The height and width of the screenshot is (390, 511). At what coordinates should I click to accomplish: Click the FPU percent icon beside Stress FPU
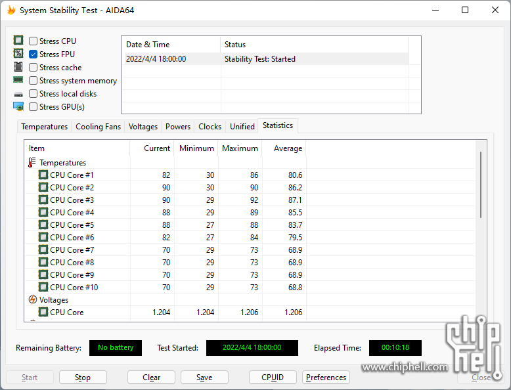pyautogui.click(x=18, y=54)
